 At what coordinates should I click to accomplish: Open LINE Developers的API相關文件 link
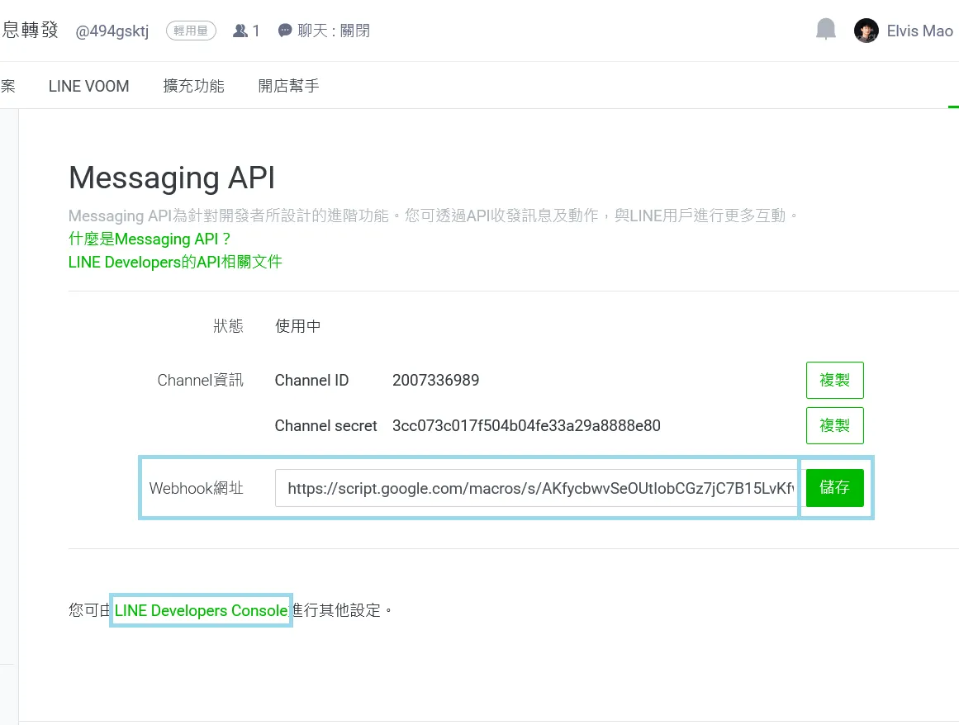[x=175, y=263]
